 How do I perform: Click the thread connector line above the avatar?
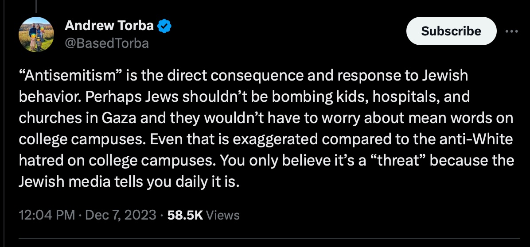pos(36,6)
